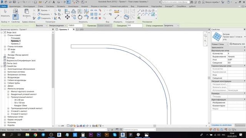The width and height of the screenshot is (246, 138).
Task: Click the canvas horizontal scrollbar thumb
Action: coord(155,126)
